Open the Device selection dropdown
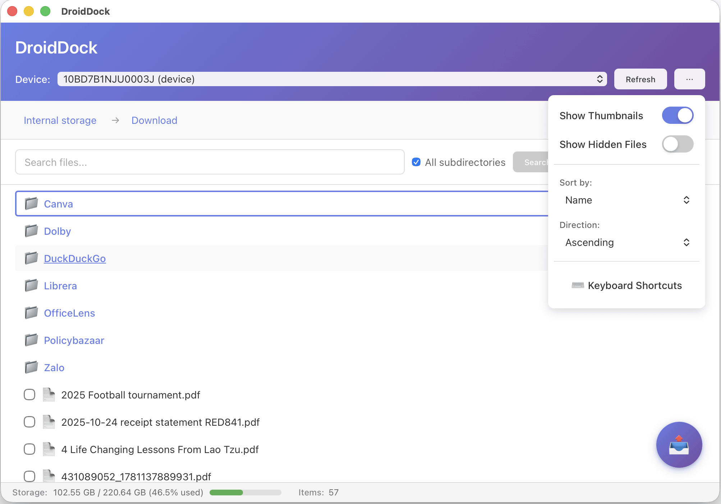The height and width of the screenshot is (504, 721). coord(332,79)
